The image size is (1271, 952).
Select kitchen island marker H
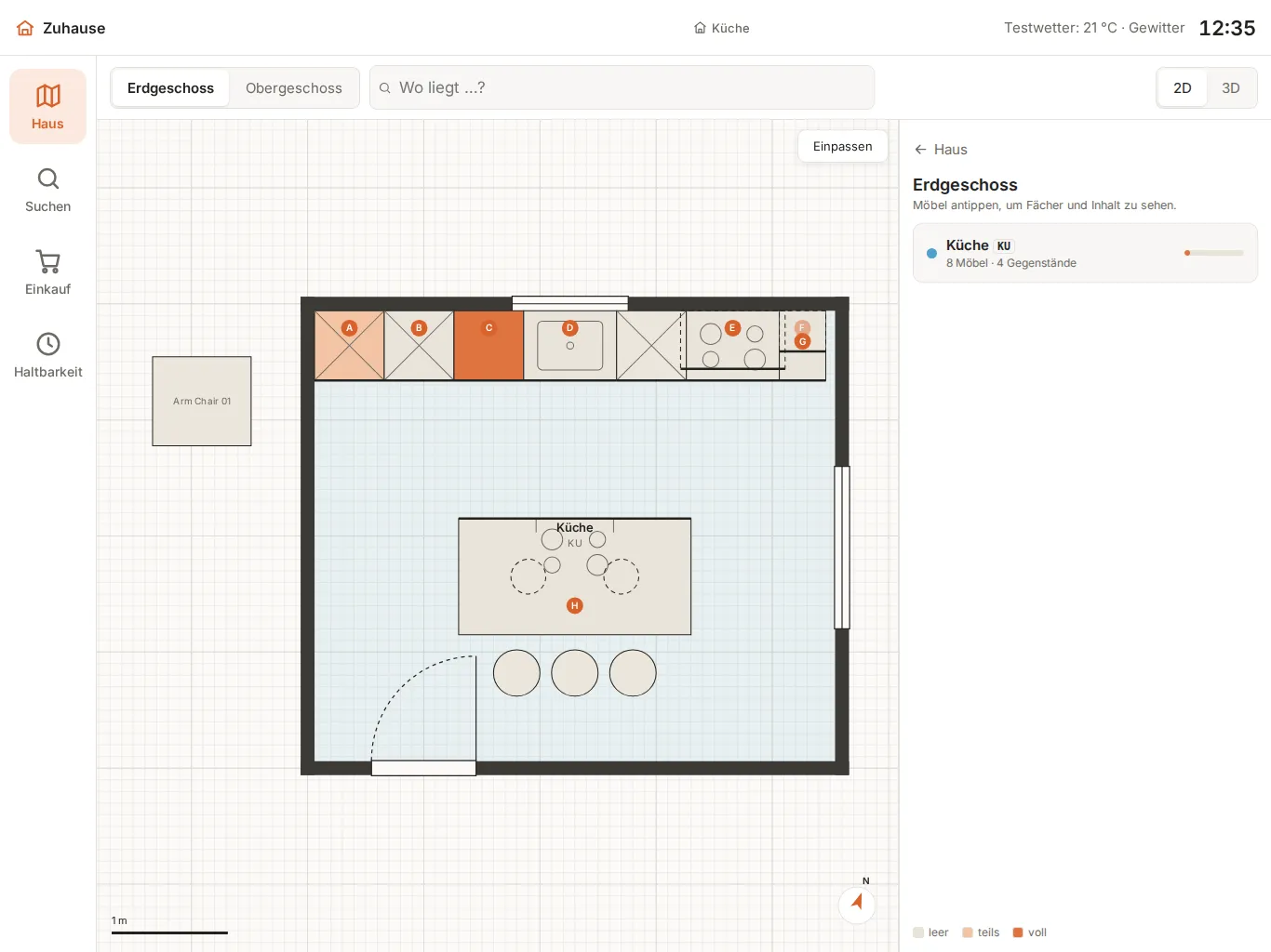coord(575,605)
